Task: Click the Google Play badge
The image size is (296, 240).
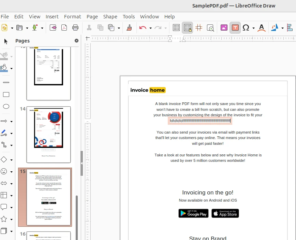Action: pyautogui.click(x=193, y=213)
